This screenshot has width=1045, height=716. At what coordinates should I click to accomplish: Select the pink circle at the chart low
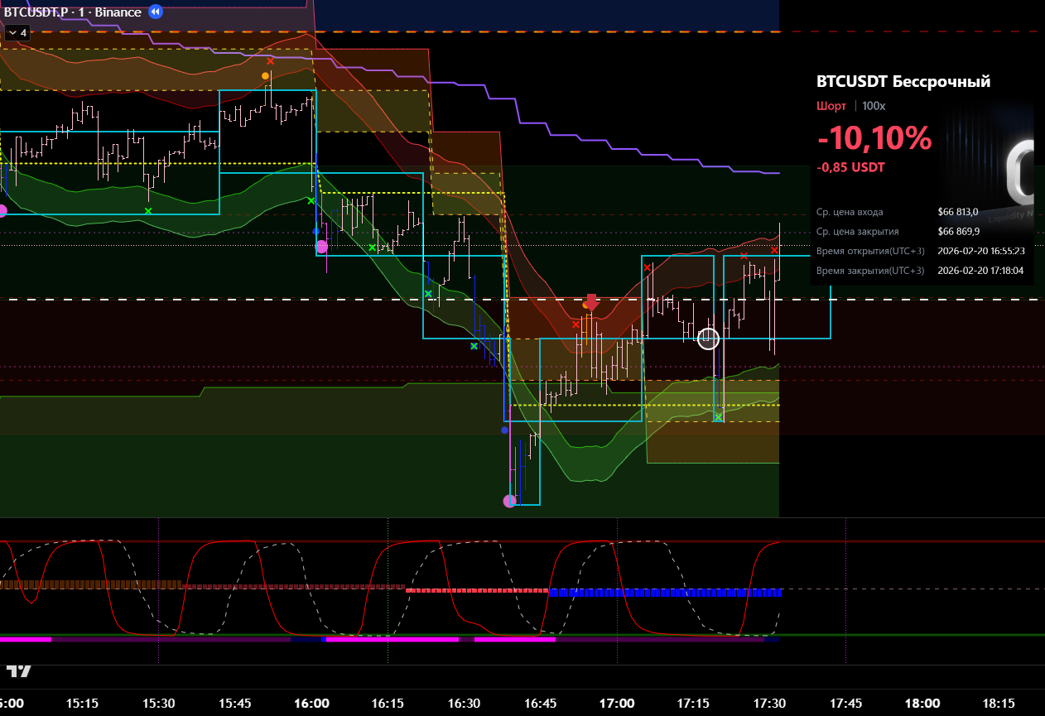pos(509,501)
